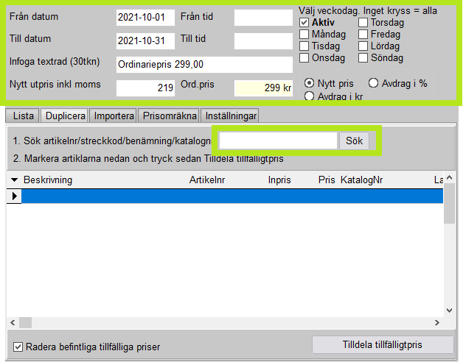
Task: Switch to the Lista tab
Action: [x=23, y=116]
